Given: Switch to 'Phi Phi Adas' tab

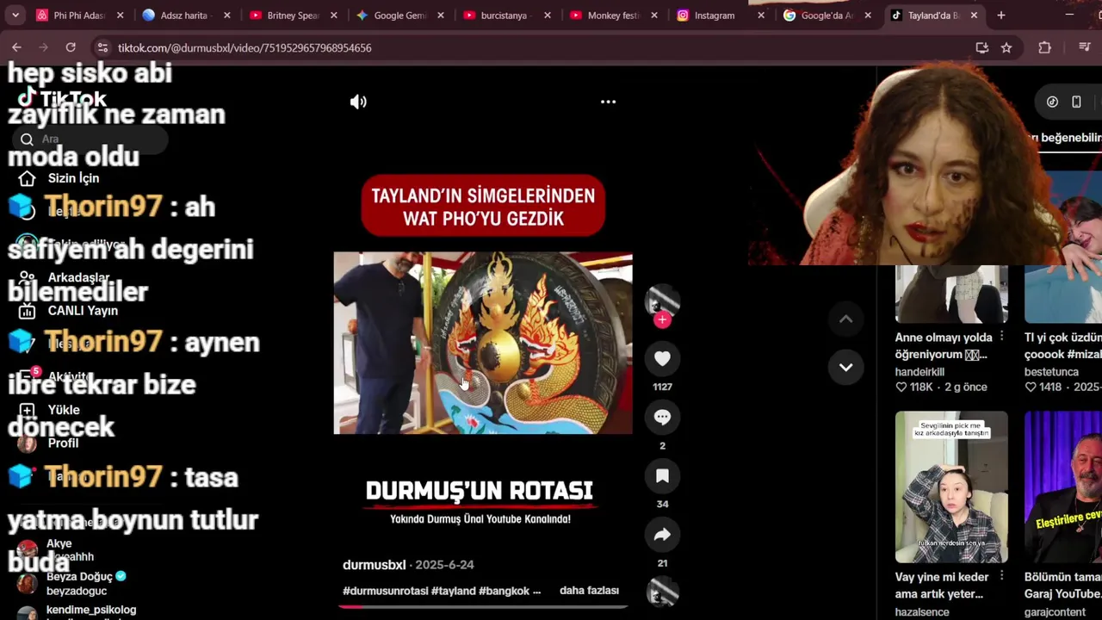Looking at the screenshot, I should click(77, 15).
